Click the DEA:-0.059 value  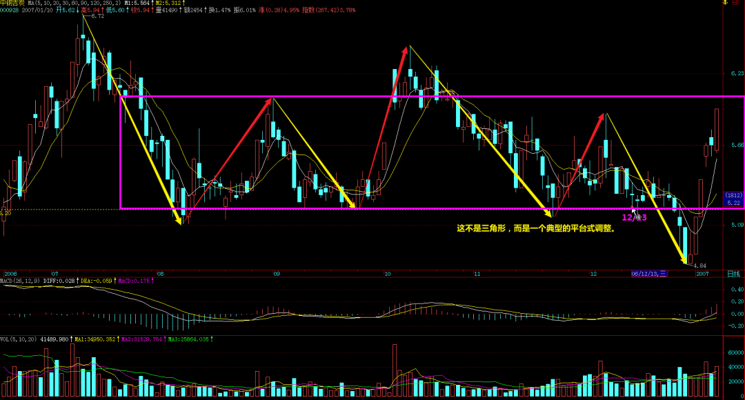point(97,281)
